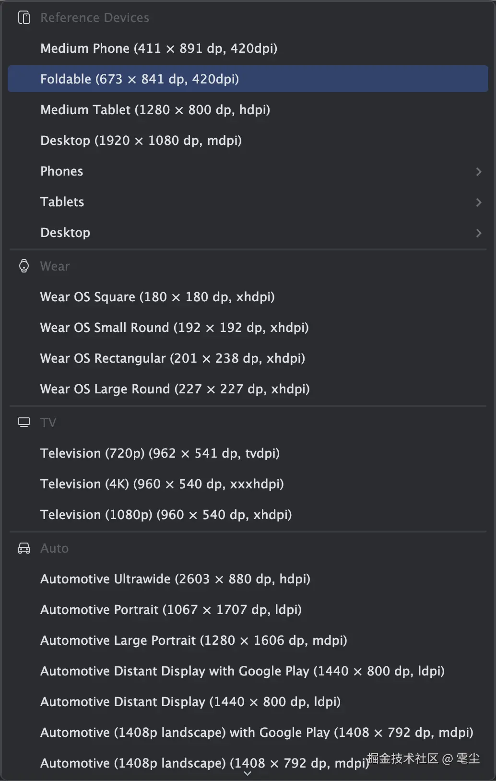The width and height of the screenshot is (496, 781).
Task: Choose Television (1080p) device
Action: coord(166,515)
